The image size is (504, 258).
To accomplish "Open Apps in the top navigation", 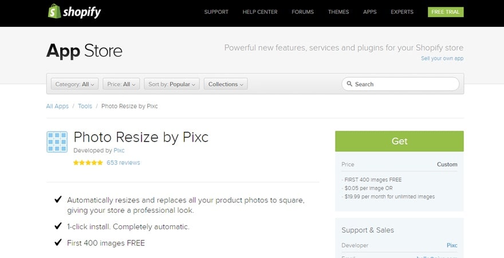I will tap(370, 12).
